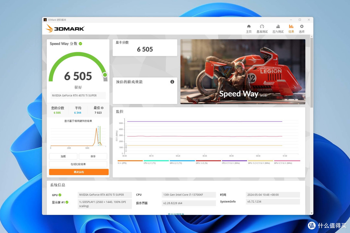350x233 pixels.
Task: Open the 主页 home tab
Action: pos(249,29)
